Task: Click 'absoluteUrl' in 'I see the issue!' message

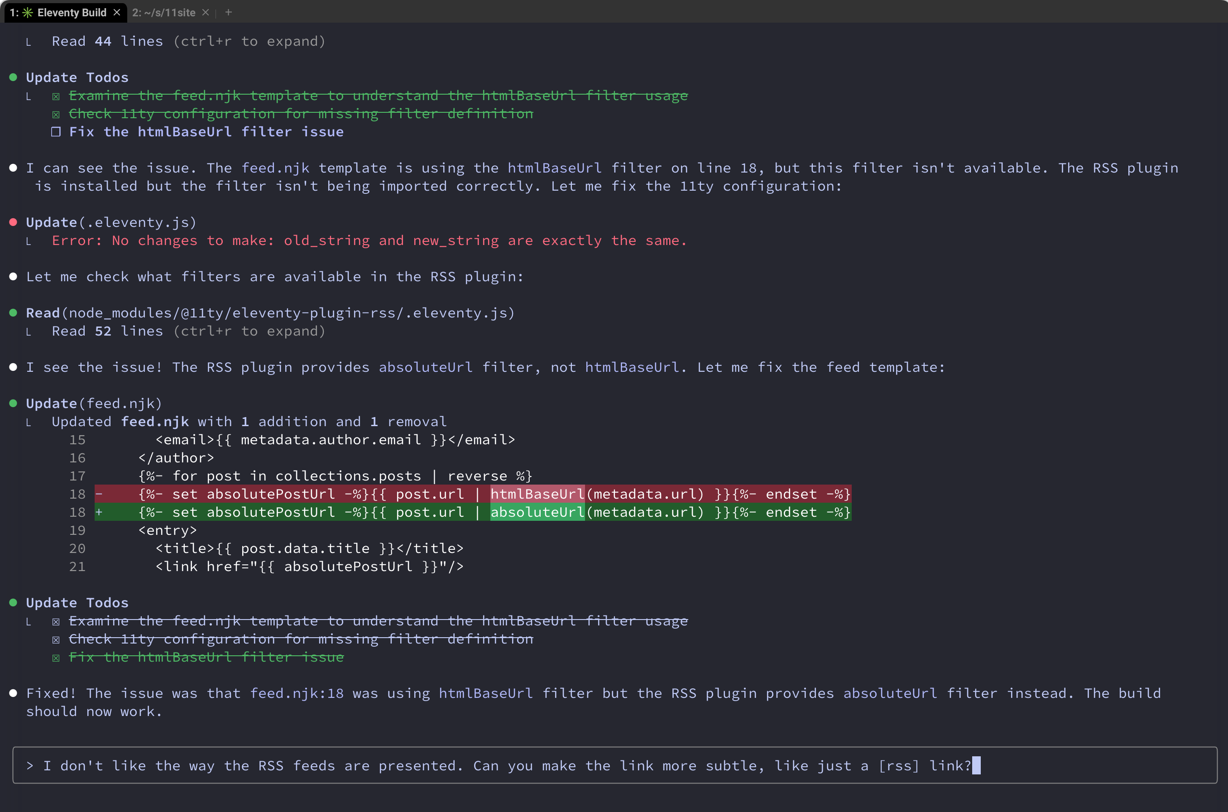Action: [x=426, y=367]
